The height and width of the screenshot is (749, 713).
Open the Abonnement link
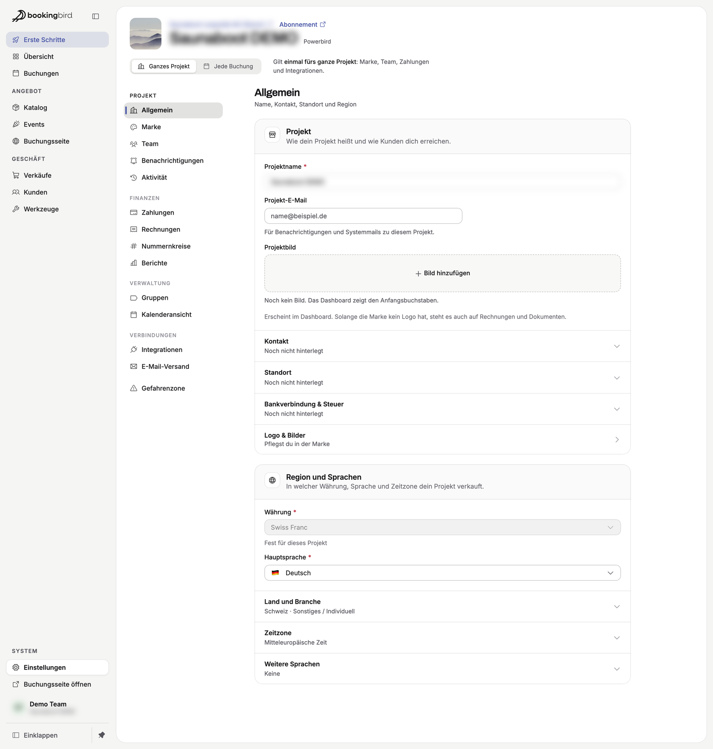click(x=302, y=25)
